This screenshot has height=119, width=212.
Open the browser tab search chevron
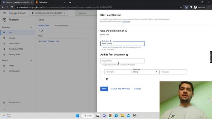point(190,2)
